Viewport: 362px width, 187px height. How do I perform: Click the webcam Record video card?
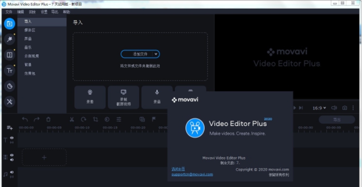click(x=90, y=97)
